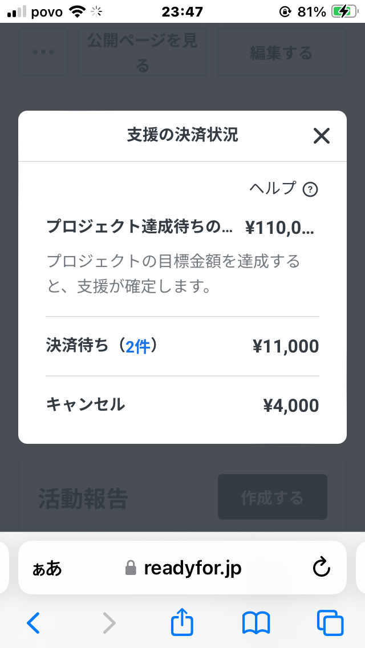Open the ああ page settings menu

point(47,568)
